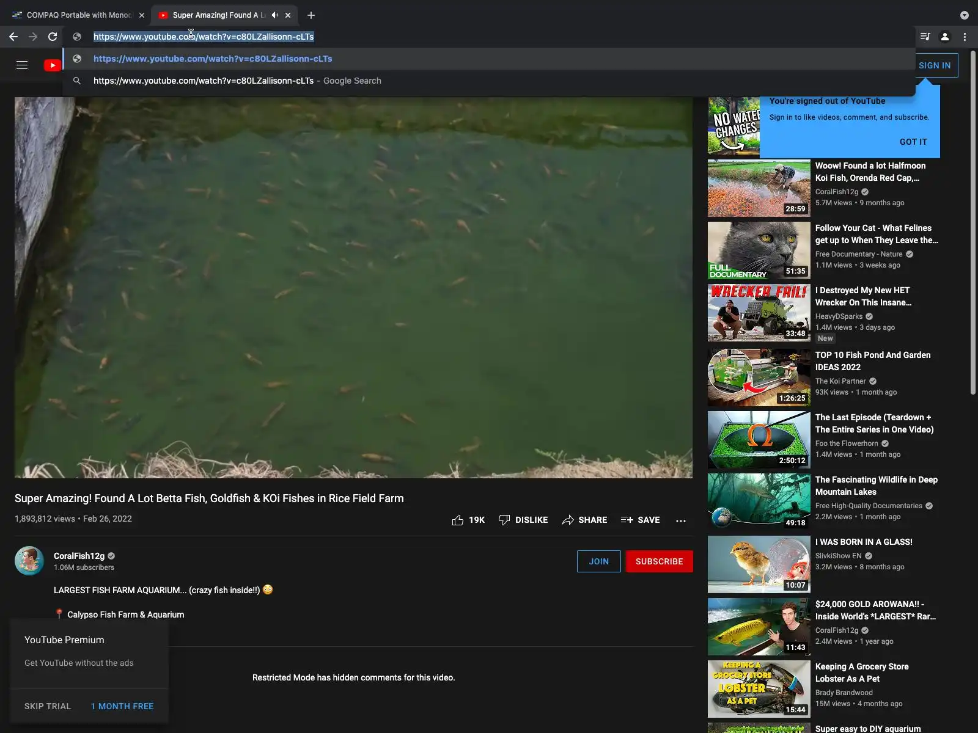Viewport: 978px width, 733px height.
Task: Open the media control icon in toolbar
Action: click(x=925, y=37)
